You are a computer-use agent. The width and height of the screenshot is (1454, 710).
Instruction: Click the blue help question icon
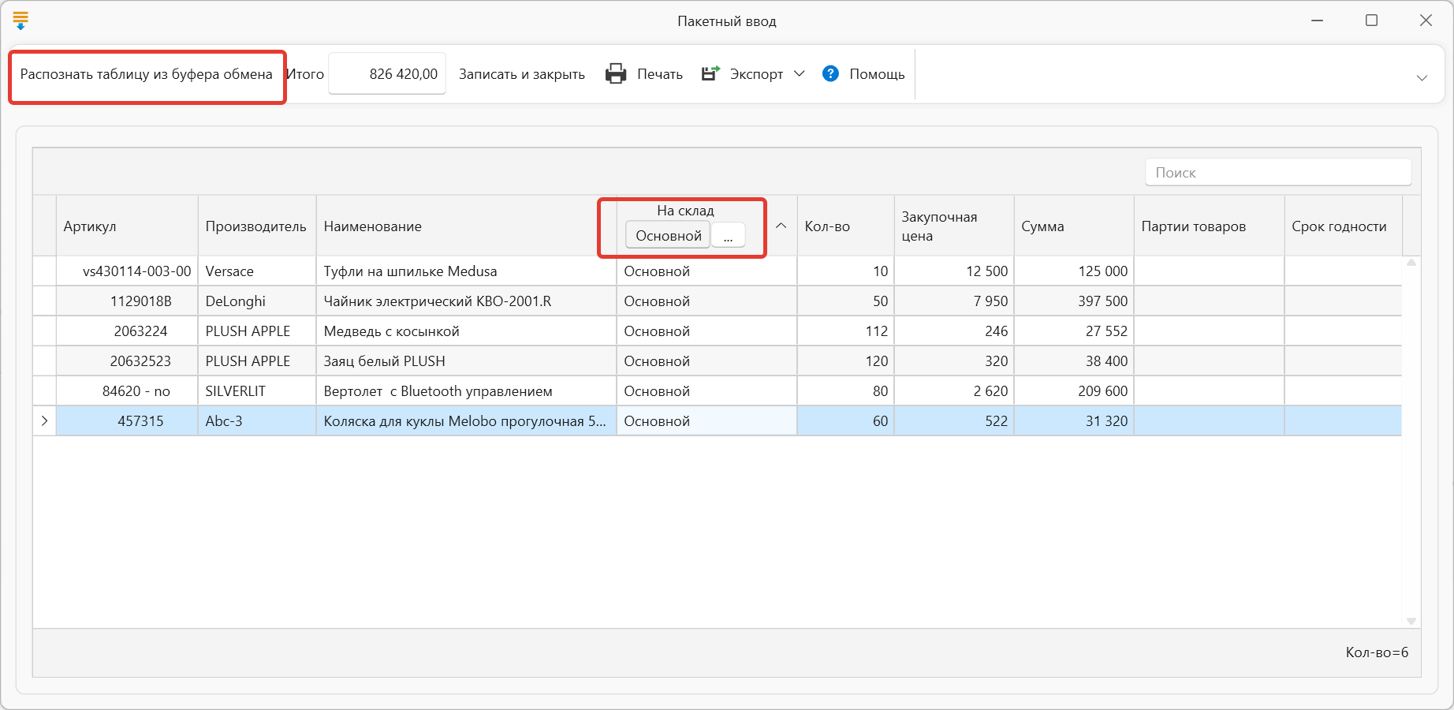830,73
